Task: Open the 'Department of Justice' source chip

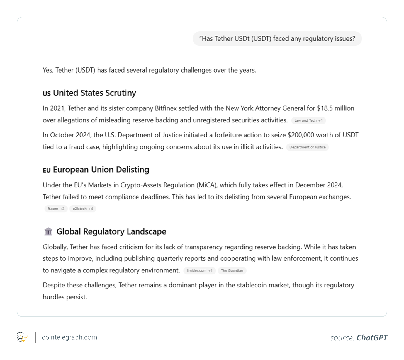Action: (307, 147)
